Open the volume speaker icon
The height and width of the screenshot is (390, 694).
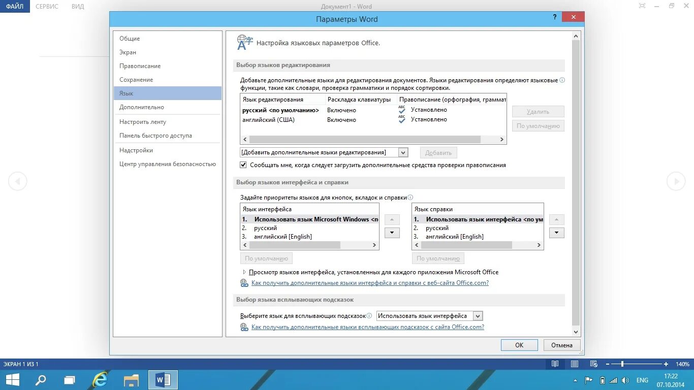(x=625, y=380)
